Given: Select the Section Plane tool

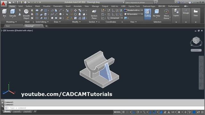Looking at the screenshot, I should (94, 14).
